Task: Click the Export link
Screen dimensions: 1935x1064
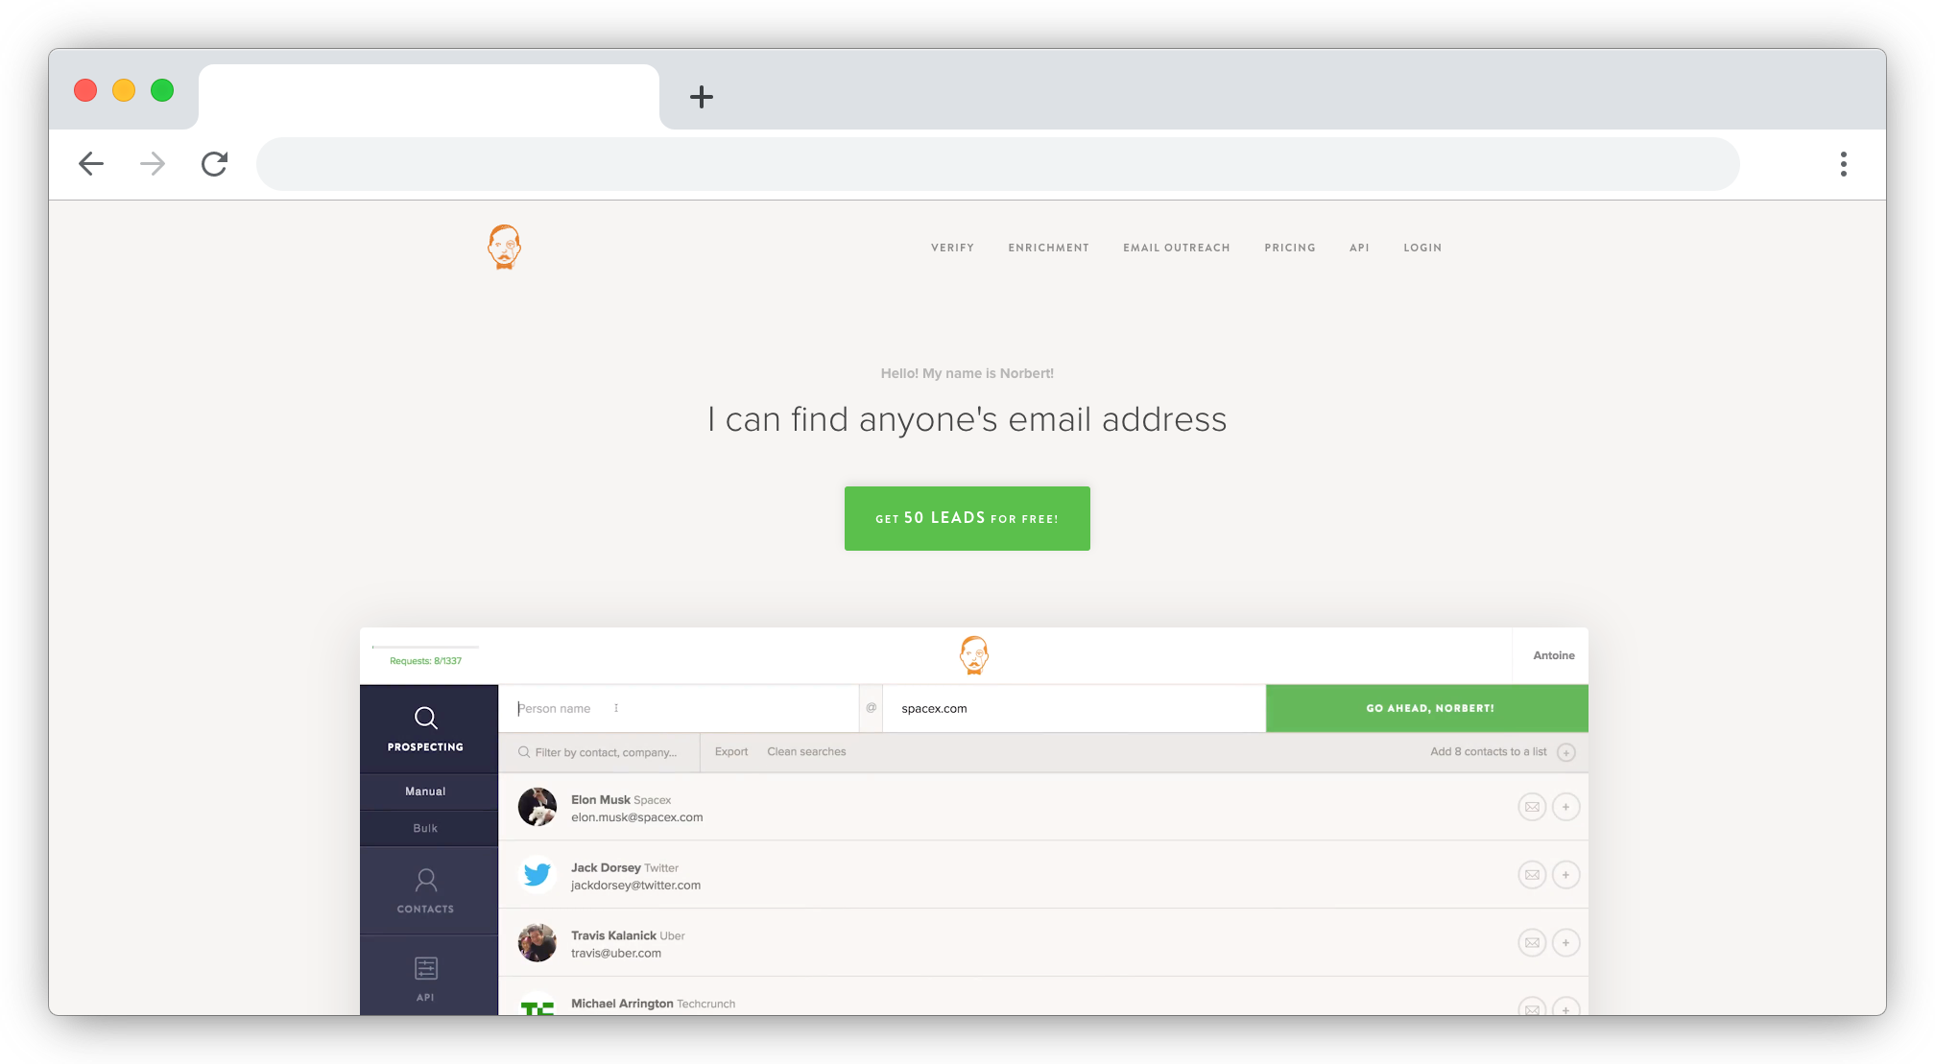Action: [x=731, y=752]
